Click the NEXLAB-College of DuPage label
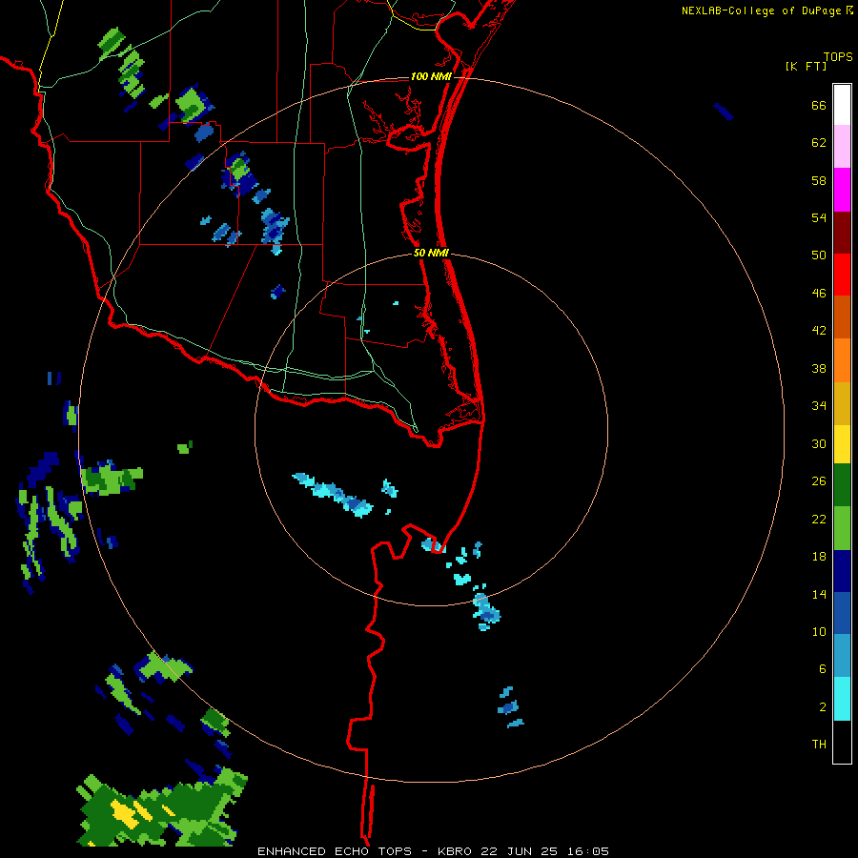This screenshot has width=858, height=858. (x=761, y=10)
